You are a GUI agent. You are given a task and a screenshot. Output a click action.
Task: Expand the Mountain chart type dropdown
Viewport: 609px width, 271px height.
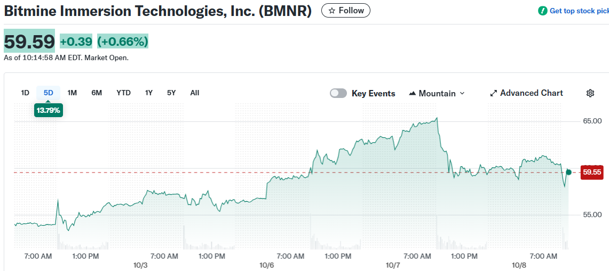462,93
